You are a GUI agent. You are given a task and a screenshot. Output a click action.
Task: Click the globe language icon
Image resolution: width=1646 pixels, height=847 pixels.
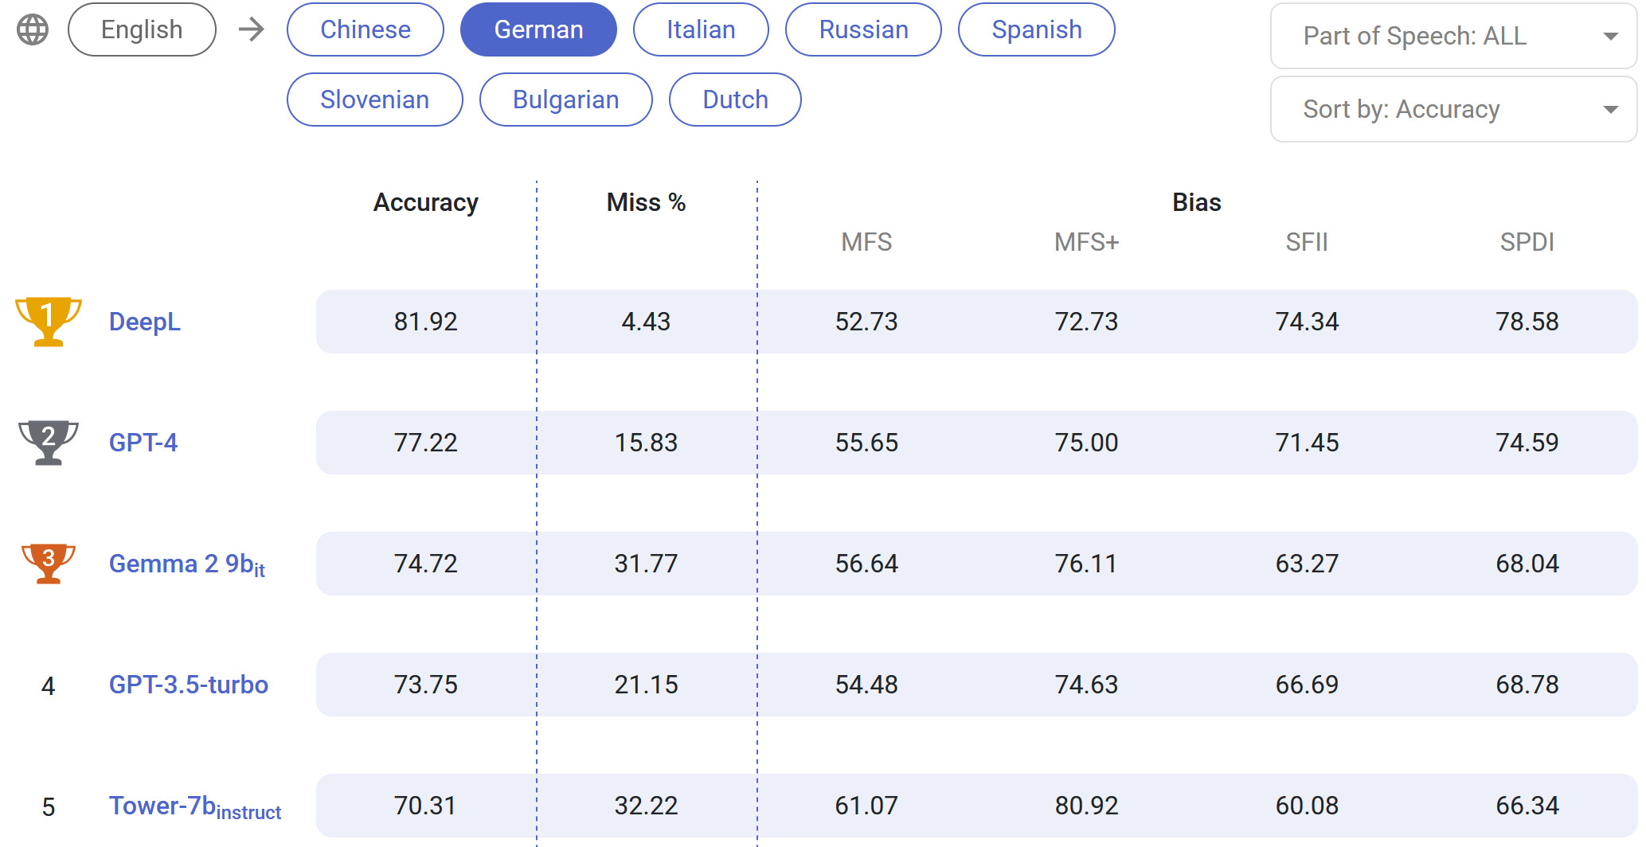[33, 30]
